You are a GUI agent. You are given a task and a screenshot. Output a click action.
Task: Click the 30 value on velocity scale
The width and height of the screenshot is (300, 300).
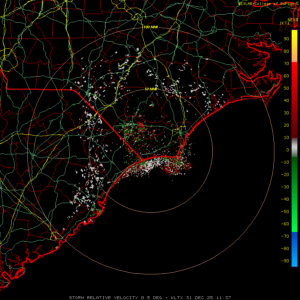pyautogui.click(x=286, y=113)
